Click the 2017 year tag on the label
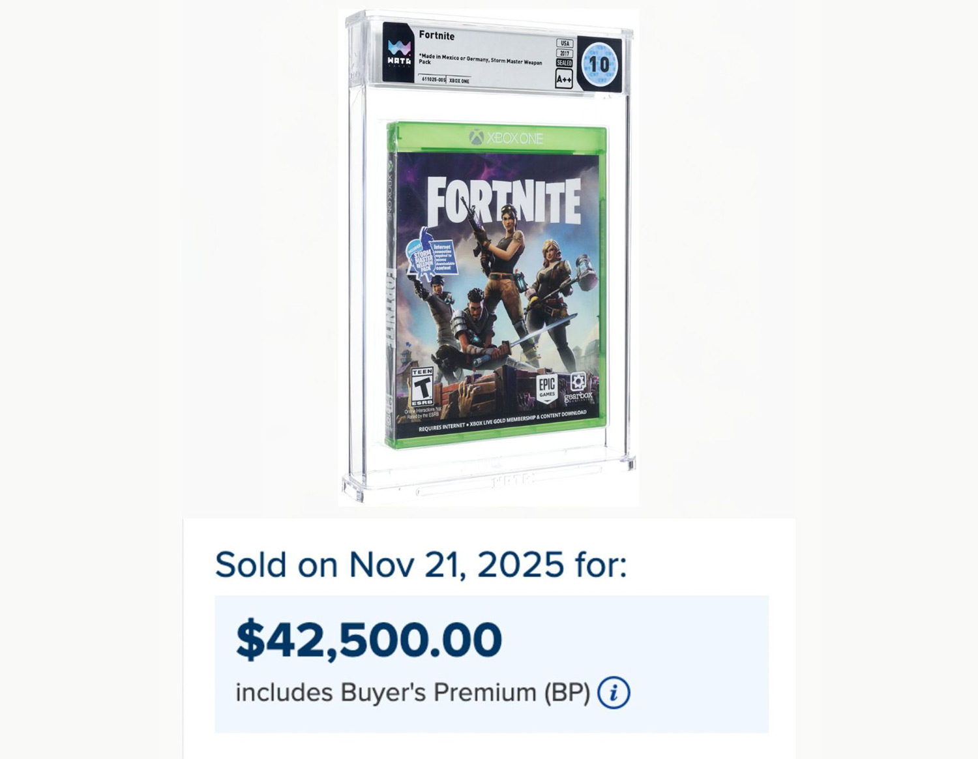The image size is (978, 759). (x=565, y=53)
